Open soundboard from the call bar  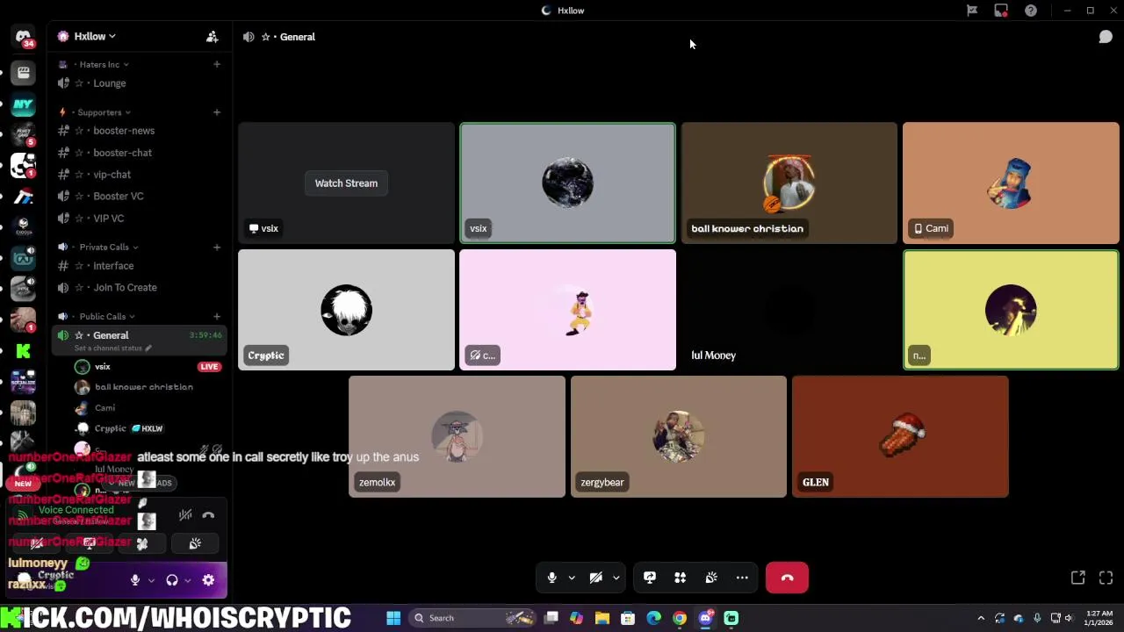coord(711,578)
